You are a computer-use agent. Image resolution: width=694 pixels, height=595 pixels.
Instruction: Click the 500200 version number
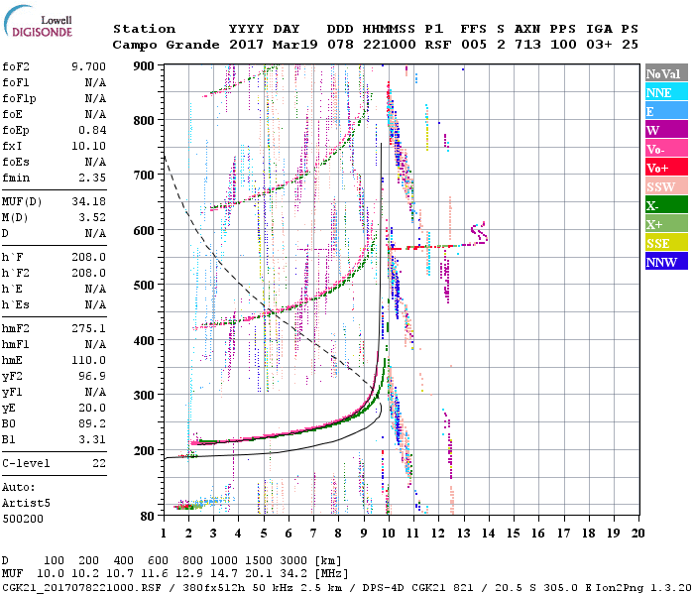click(x=23, y=519)
